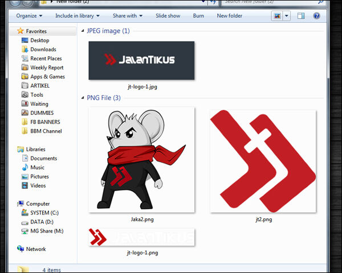
Task: Click the Documents library icon
Action: (25, 158)
